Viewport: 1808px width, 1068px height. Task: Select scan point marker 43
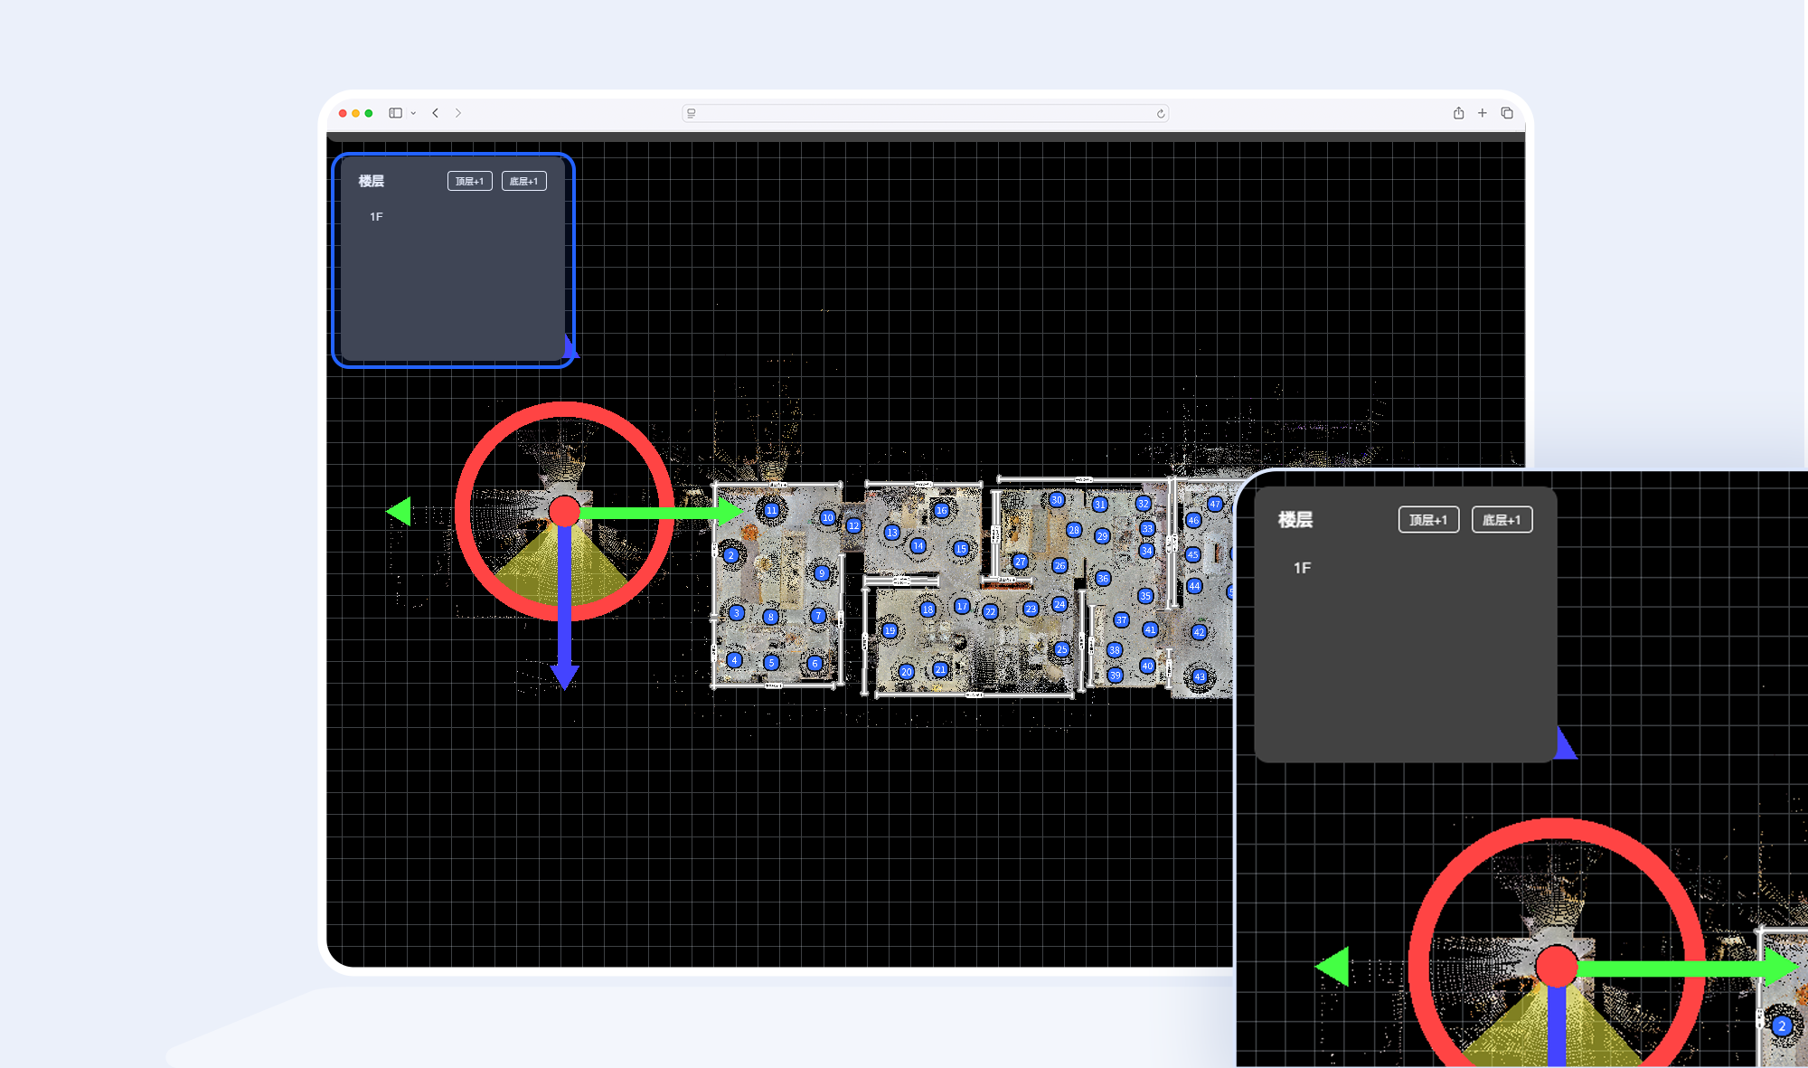click(x=1200, y=676)
